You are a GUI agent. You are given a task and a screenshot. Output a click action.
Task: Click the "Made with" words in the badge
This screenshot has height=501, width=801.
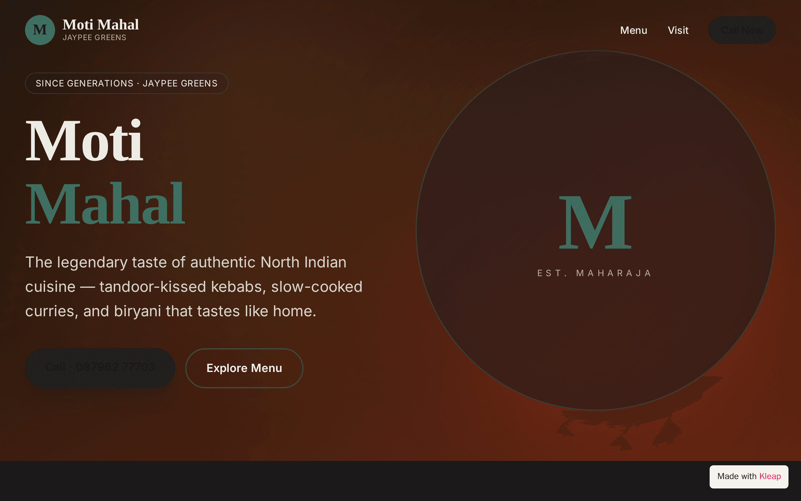(x=737, y=476)
